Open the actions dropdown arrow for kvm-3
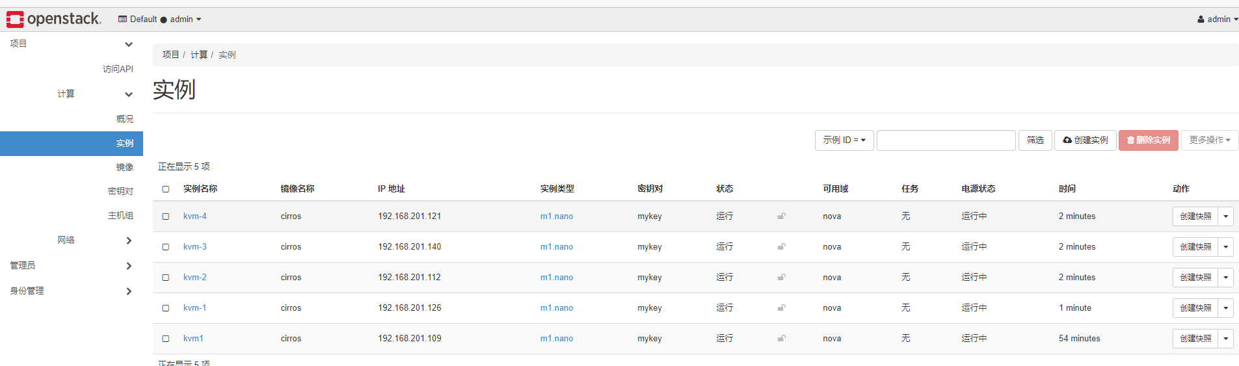Image resolution: width=1239 pixels, height=366 pixels. pyautogui.click(x=1226, y=247)
